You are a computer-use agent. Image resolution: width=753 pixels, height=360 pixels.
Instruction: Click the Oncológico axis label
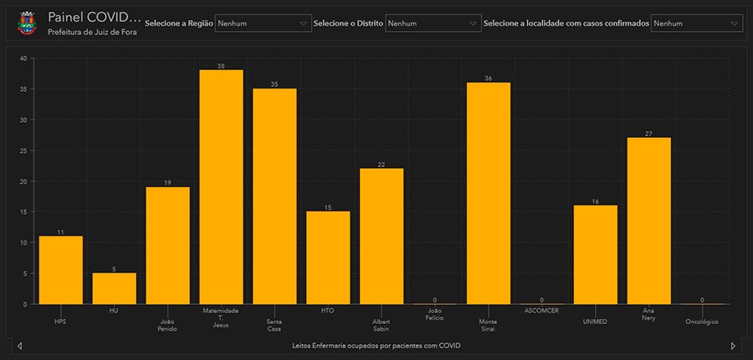point(701,322)
